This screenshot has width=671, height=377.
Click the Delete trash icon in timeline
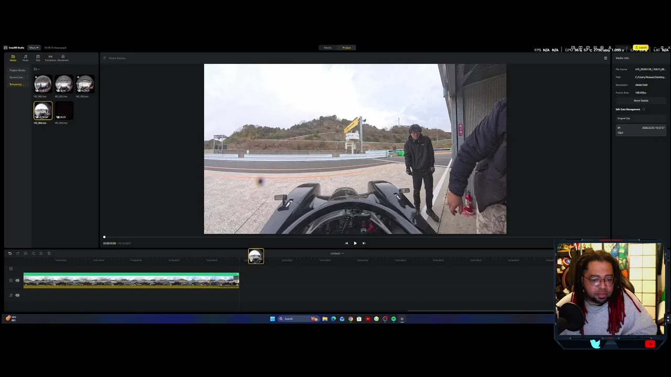pyautogui.click(x=49, y=253)
